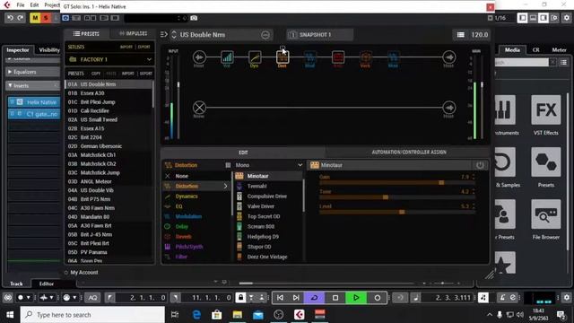Click the presets COPY button
This screenshot has width=574, height=323.
coord(96,74)
